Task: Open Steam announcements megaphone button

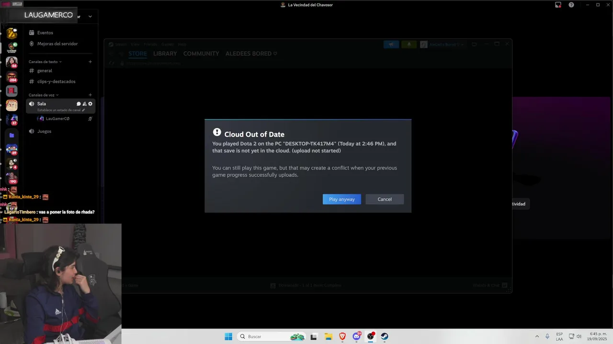Action: click(x=391, y=44)
